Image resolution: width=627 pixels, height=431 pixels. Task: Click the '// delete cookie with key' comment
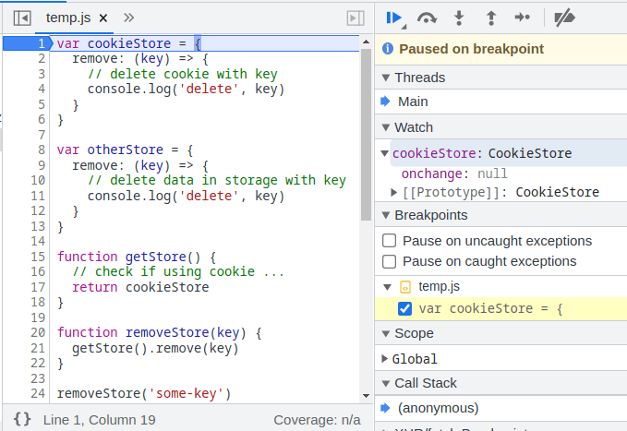(x=182, y=74)
